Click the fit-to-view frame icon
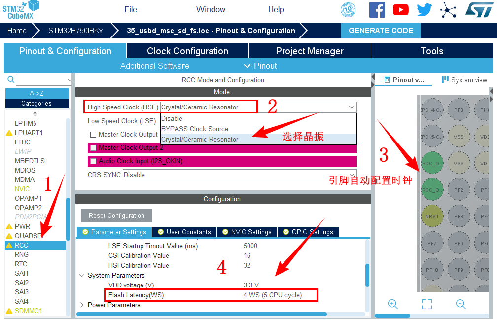The width and height of the screenshot is (497, 321). 427,304
